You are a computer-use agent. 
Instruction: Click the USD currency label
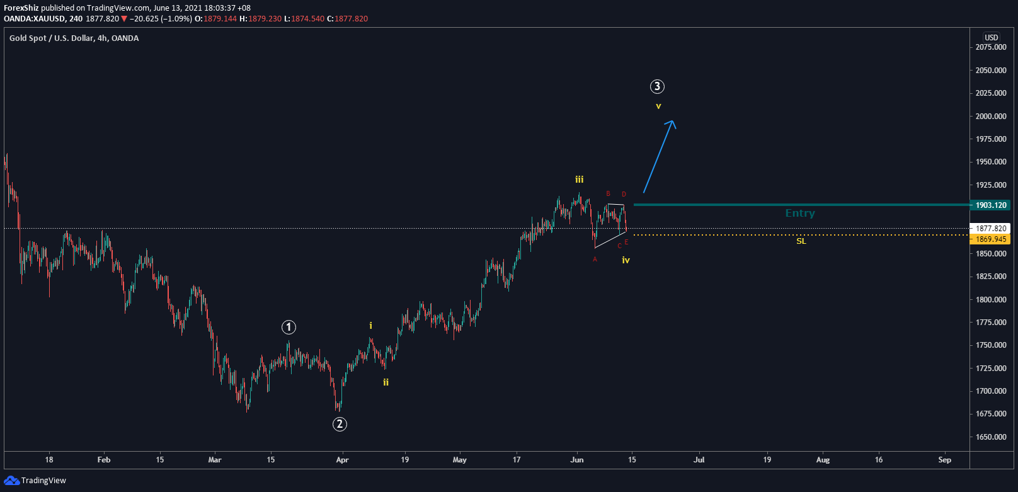pyautogui.click(x=992, y=37)
